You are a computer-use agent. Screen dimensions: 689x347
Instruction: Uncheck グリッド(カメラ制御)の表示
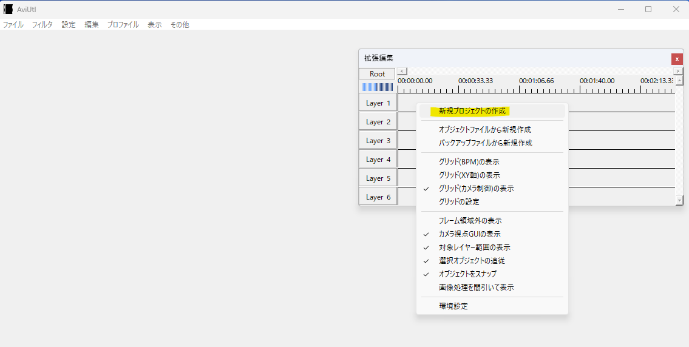(492, 189)
